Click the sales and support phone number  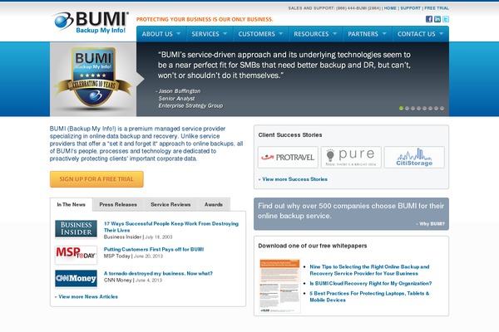(x=358, y=8)
